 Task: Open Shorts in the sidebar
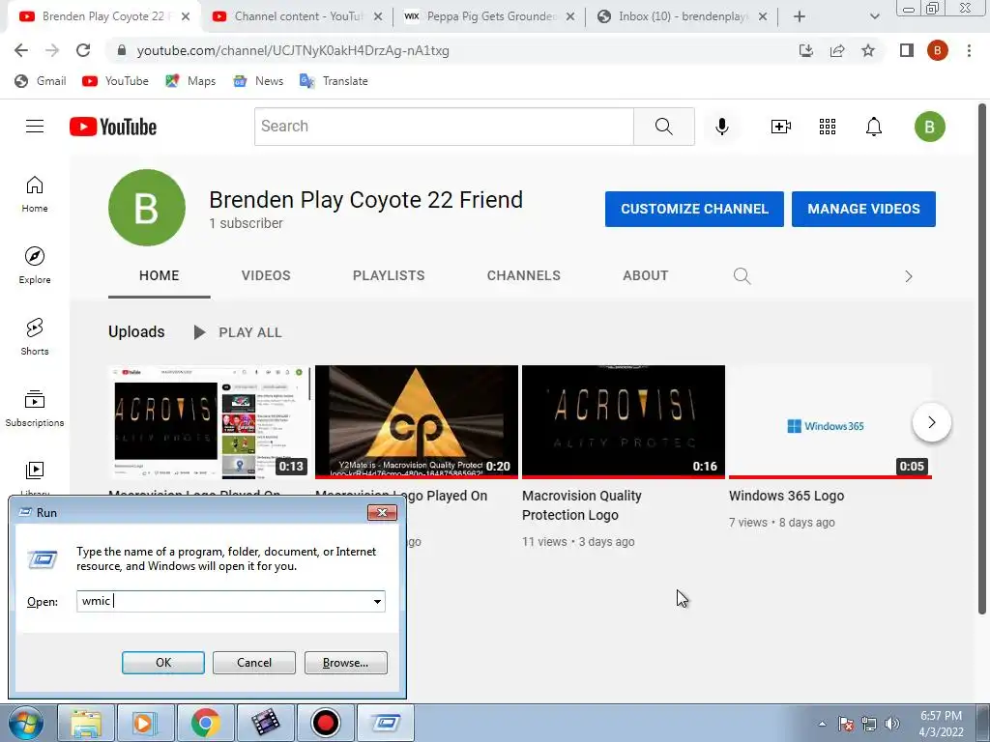[x=35, y=337]
